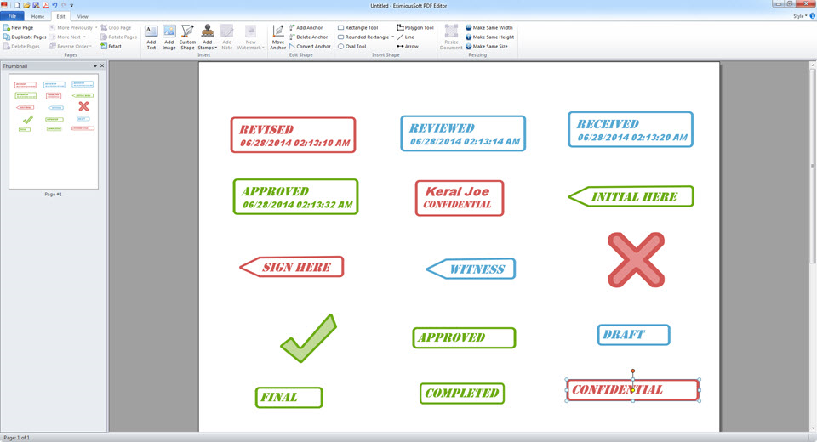Open the Add Stamps dropdown
This screenshot has height=442, width=817.
pos(208,37)
